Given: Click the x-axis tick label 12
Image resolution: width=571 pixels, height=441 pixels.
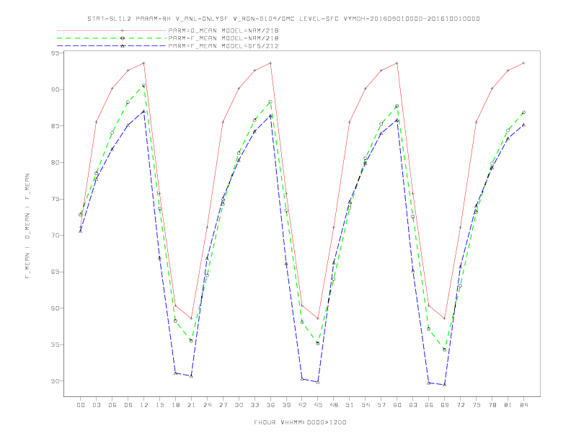Looking at the screenshot, I should tap(144, 405).
